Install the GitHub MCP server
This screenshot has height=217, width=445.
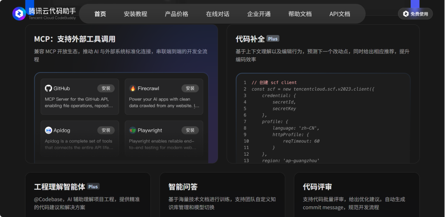106,88
